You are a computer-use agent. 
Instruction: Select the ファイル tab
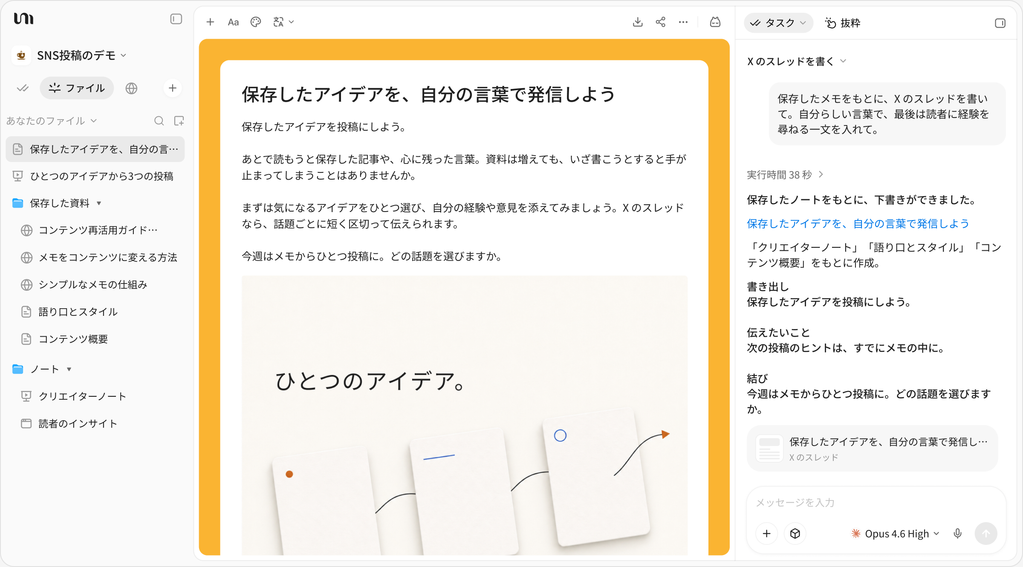77,88
